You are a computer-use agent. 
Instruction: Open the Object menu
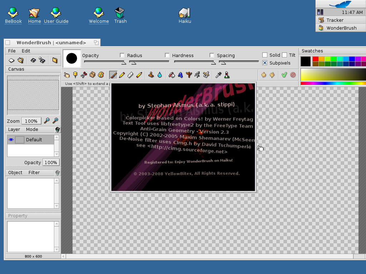15,173
